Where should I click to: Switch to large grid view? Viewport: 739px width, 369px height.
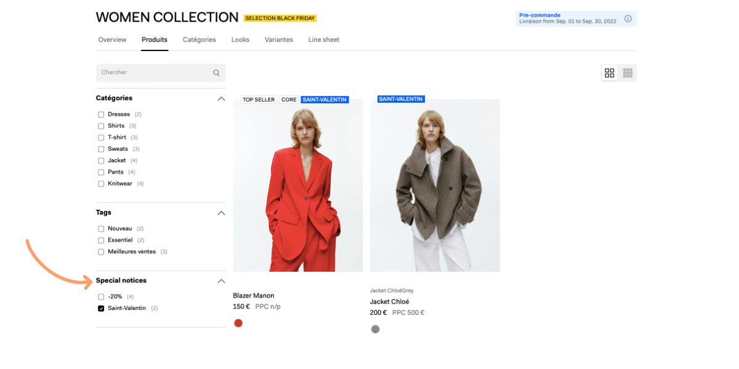(610, 73)
